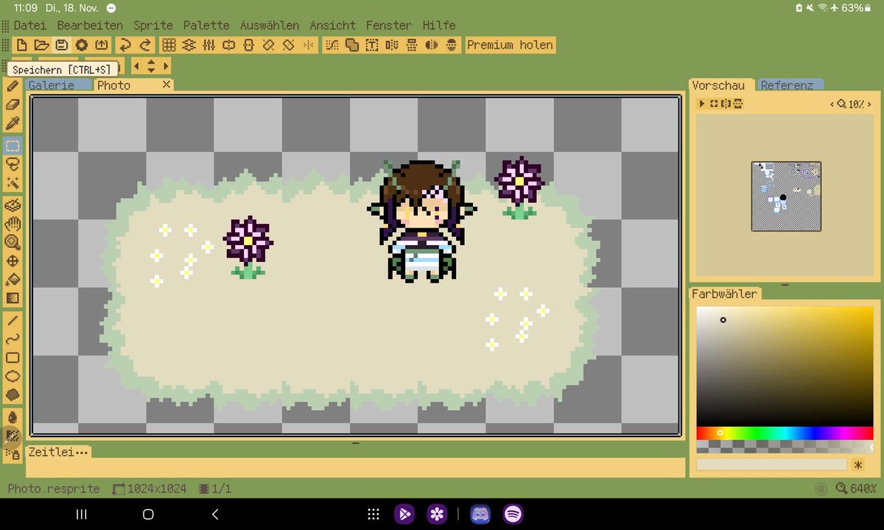Image resolution: width=884 pixels, height=530 pixels.
Task: Pick a color in the saturation square
Action: [x=785, y=366]
